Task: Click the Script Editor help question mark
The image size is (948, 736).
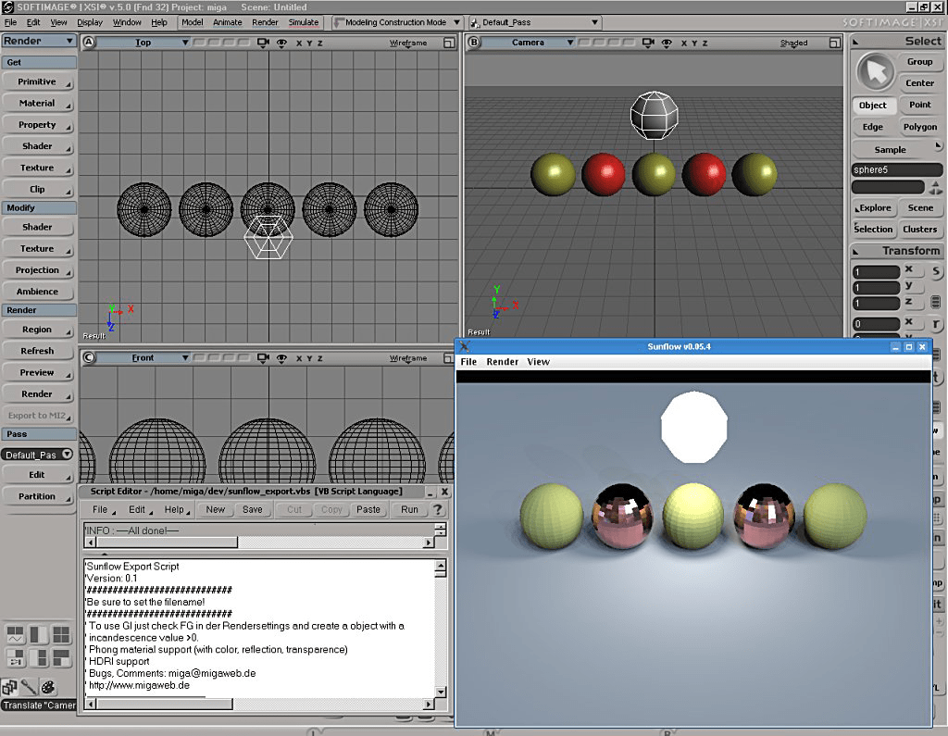Action: (438, 510)
